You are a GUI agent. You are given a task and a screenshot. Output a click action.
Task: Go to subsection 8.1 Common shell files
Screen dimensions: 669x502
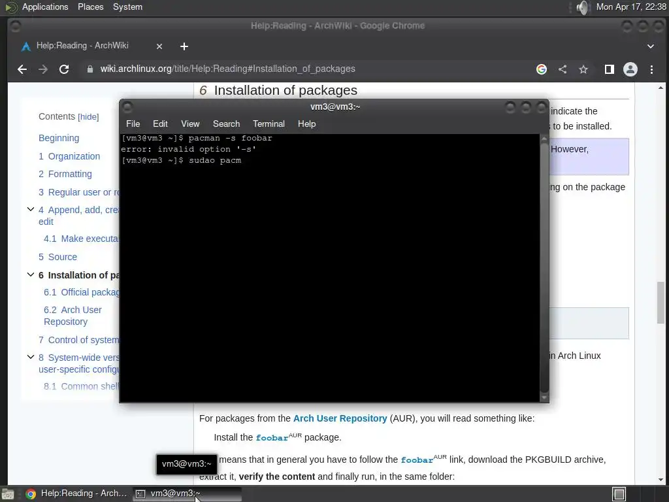pos(81,386)
